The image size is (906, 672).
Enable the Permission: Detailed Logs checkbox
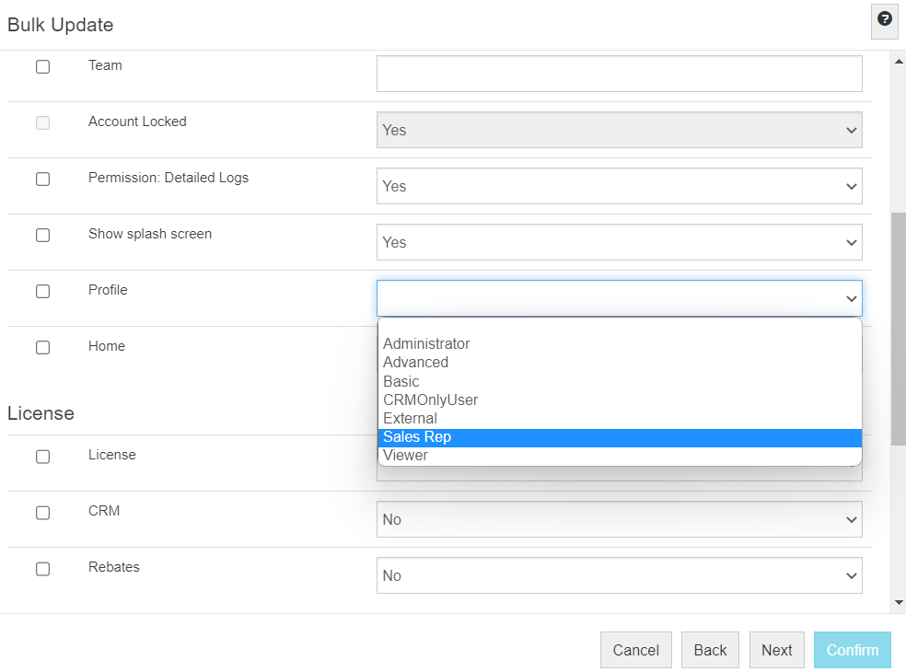43,179
